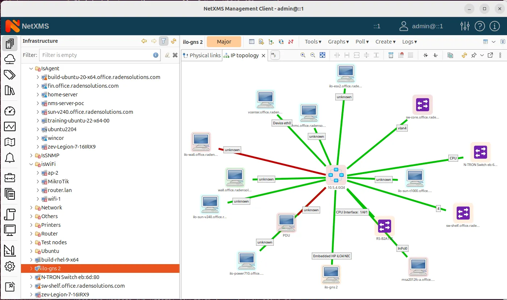
Task: Toggle the pin icon on the map toolbar
Action: click(474, 55)
